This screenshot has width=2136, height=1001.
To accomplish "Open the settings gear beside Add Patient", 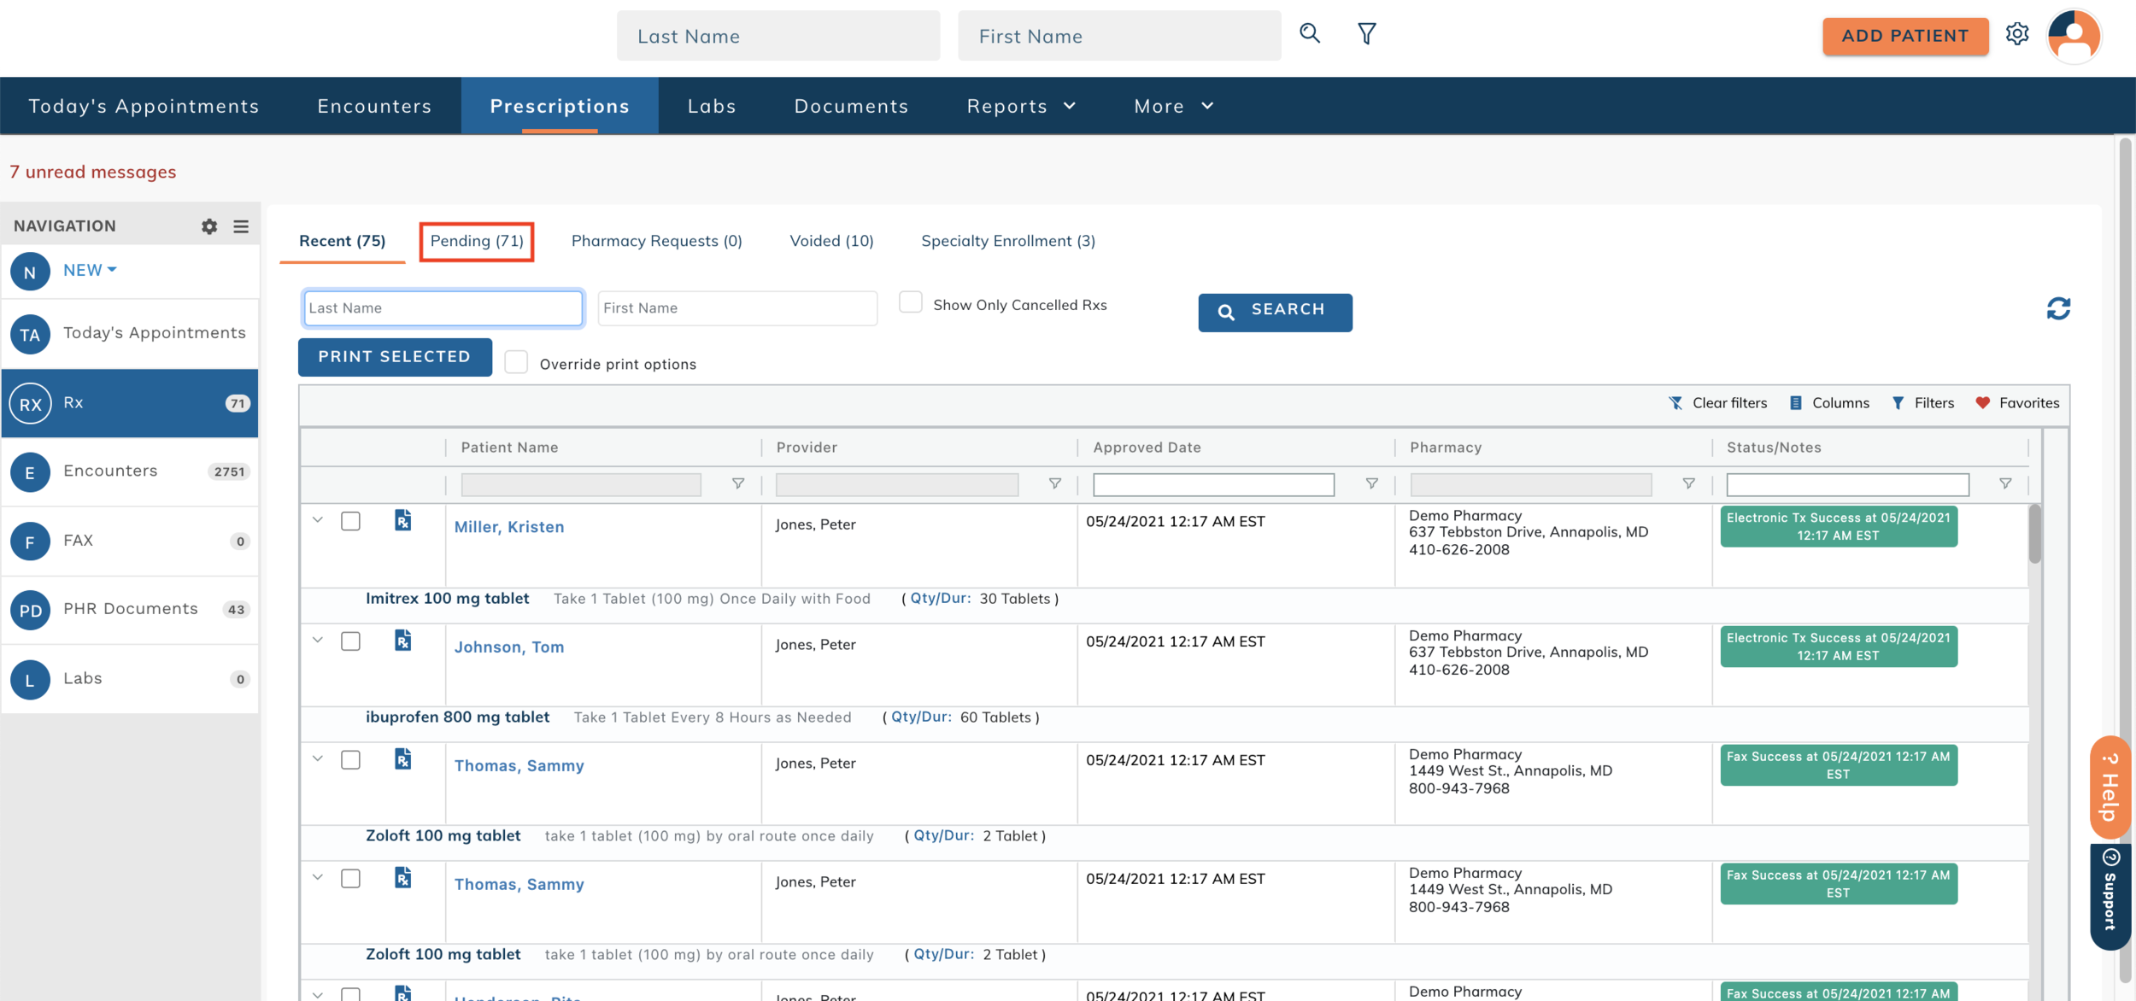I will (2017, 34).
